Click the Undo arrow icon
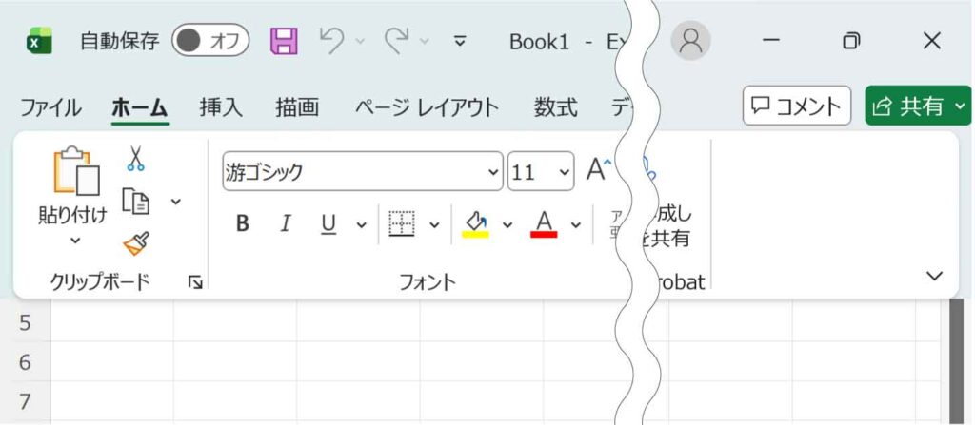The image size is (975, 425). click(332, 40)
